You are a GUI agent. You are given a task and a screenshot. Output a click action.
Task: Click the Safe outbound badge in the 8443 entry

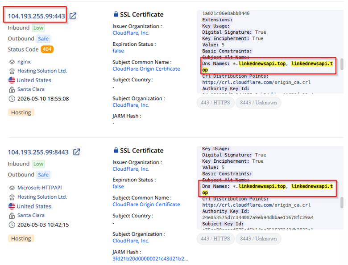(x=43, y=175)
